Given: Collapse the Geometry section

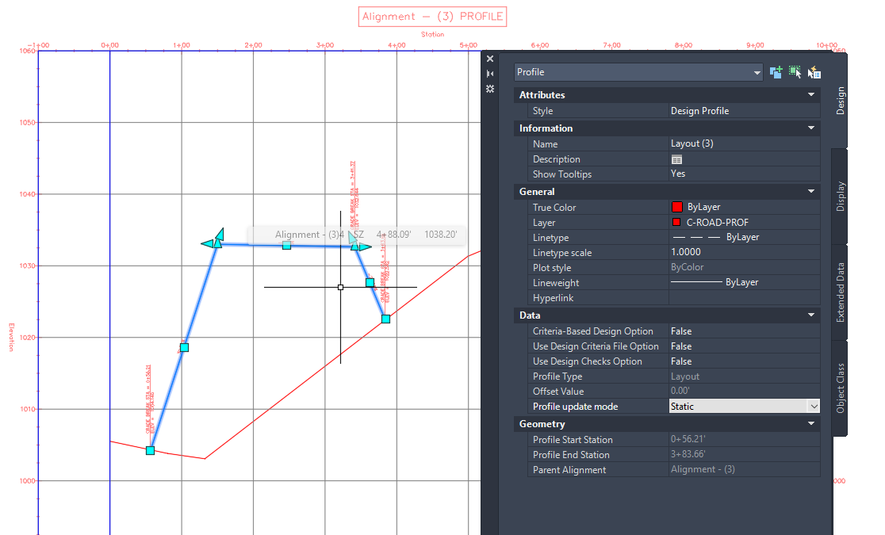Looking at the screenshot, I should (810, 423).
